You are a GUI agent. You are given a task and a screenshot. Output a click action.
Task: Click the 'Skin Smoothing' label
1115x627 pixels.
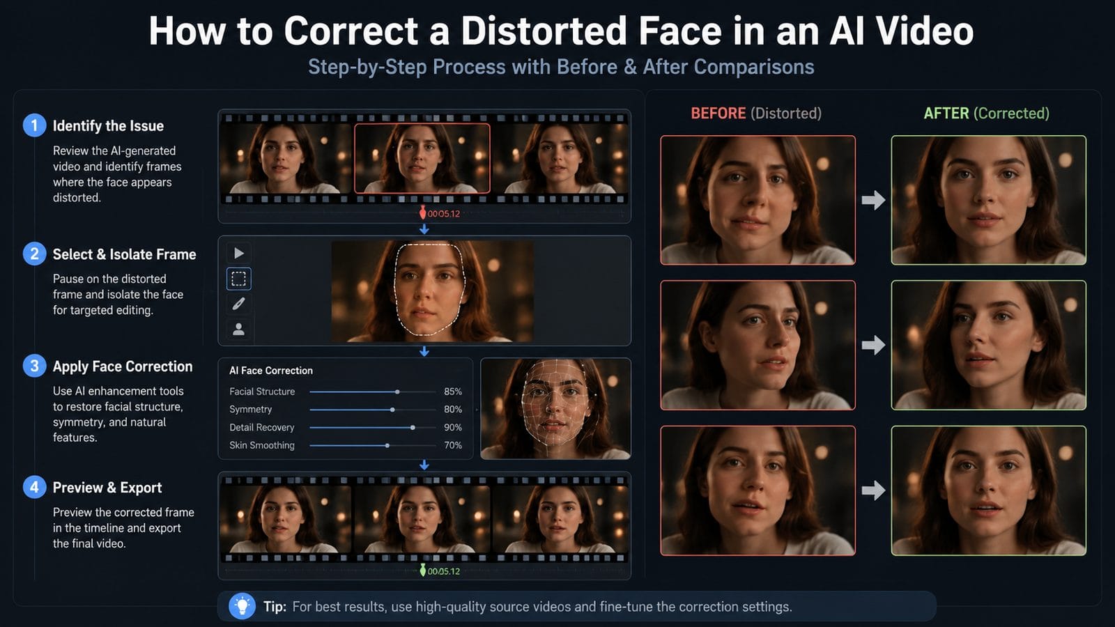[262, 445]
